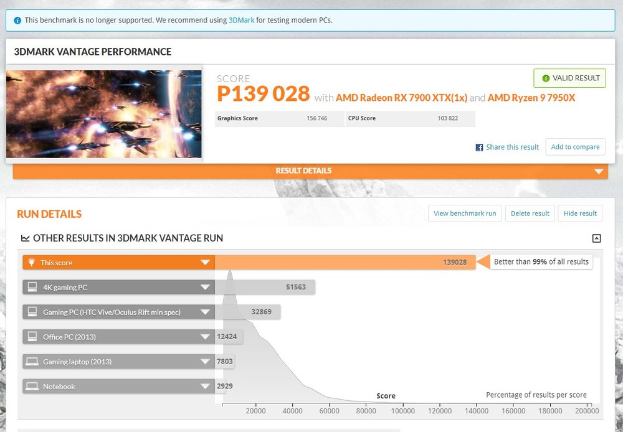Image resolution: width=623 pixels, height=432 pixels.
Task: Click the laptop icon for Gaming laptop (2013)
Action: 32,362
